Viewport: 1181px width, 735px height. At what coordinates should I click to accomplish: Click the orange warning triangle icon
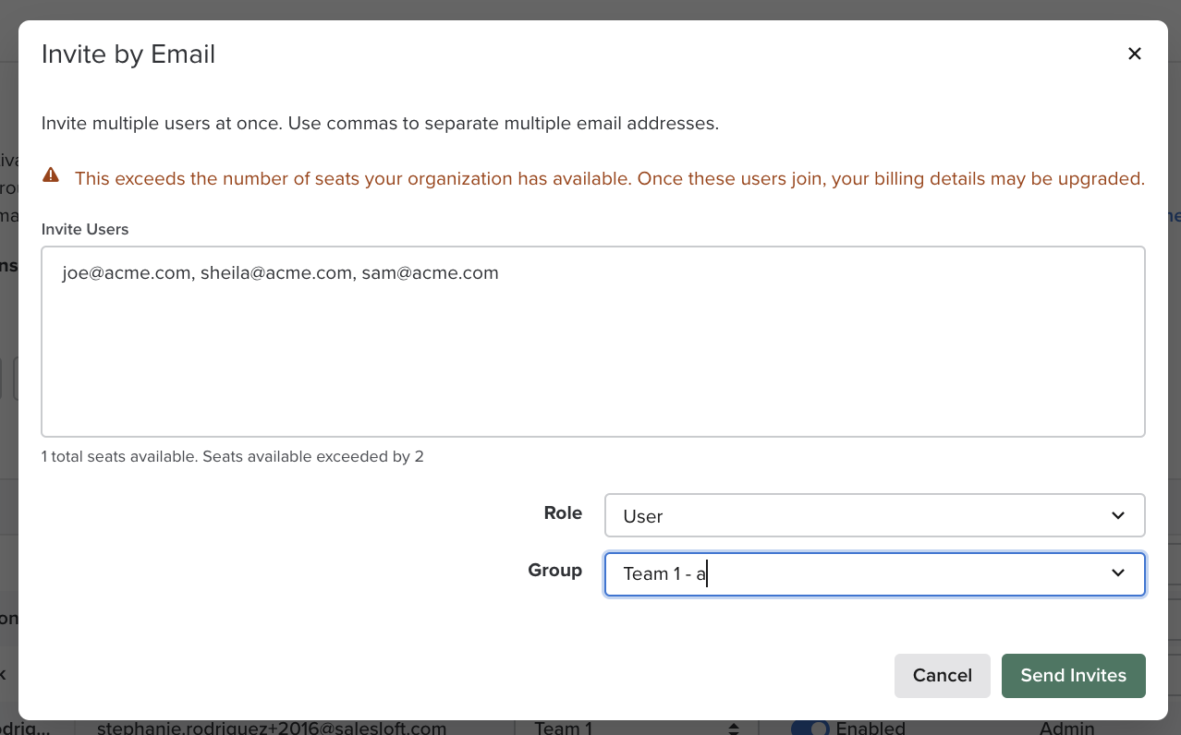click(x=51, y=175)
